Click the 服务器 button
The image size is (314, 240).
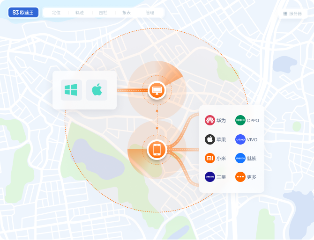[x=292, y=14]
